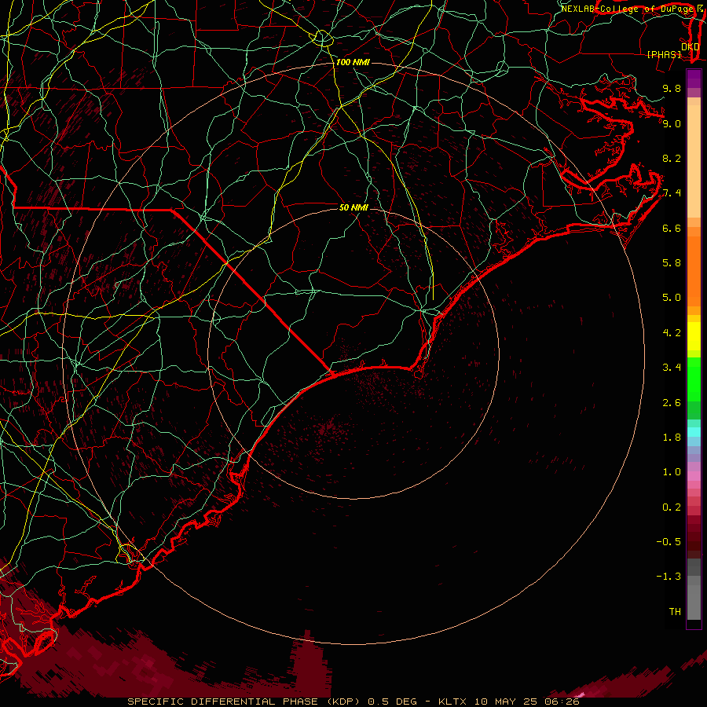This screenshot has width=707, height=707.
Task: Click the "TH" label at the scale bottom
Action: pos(675,612)
